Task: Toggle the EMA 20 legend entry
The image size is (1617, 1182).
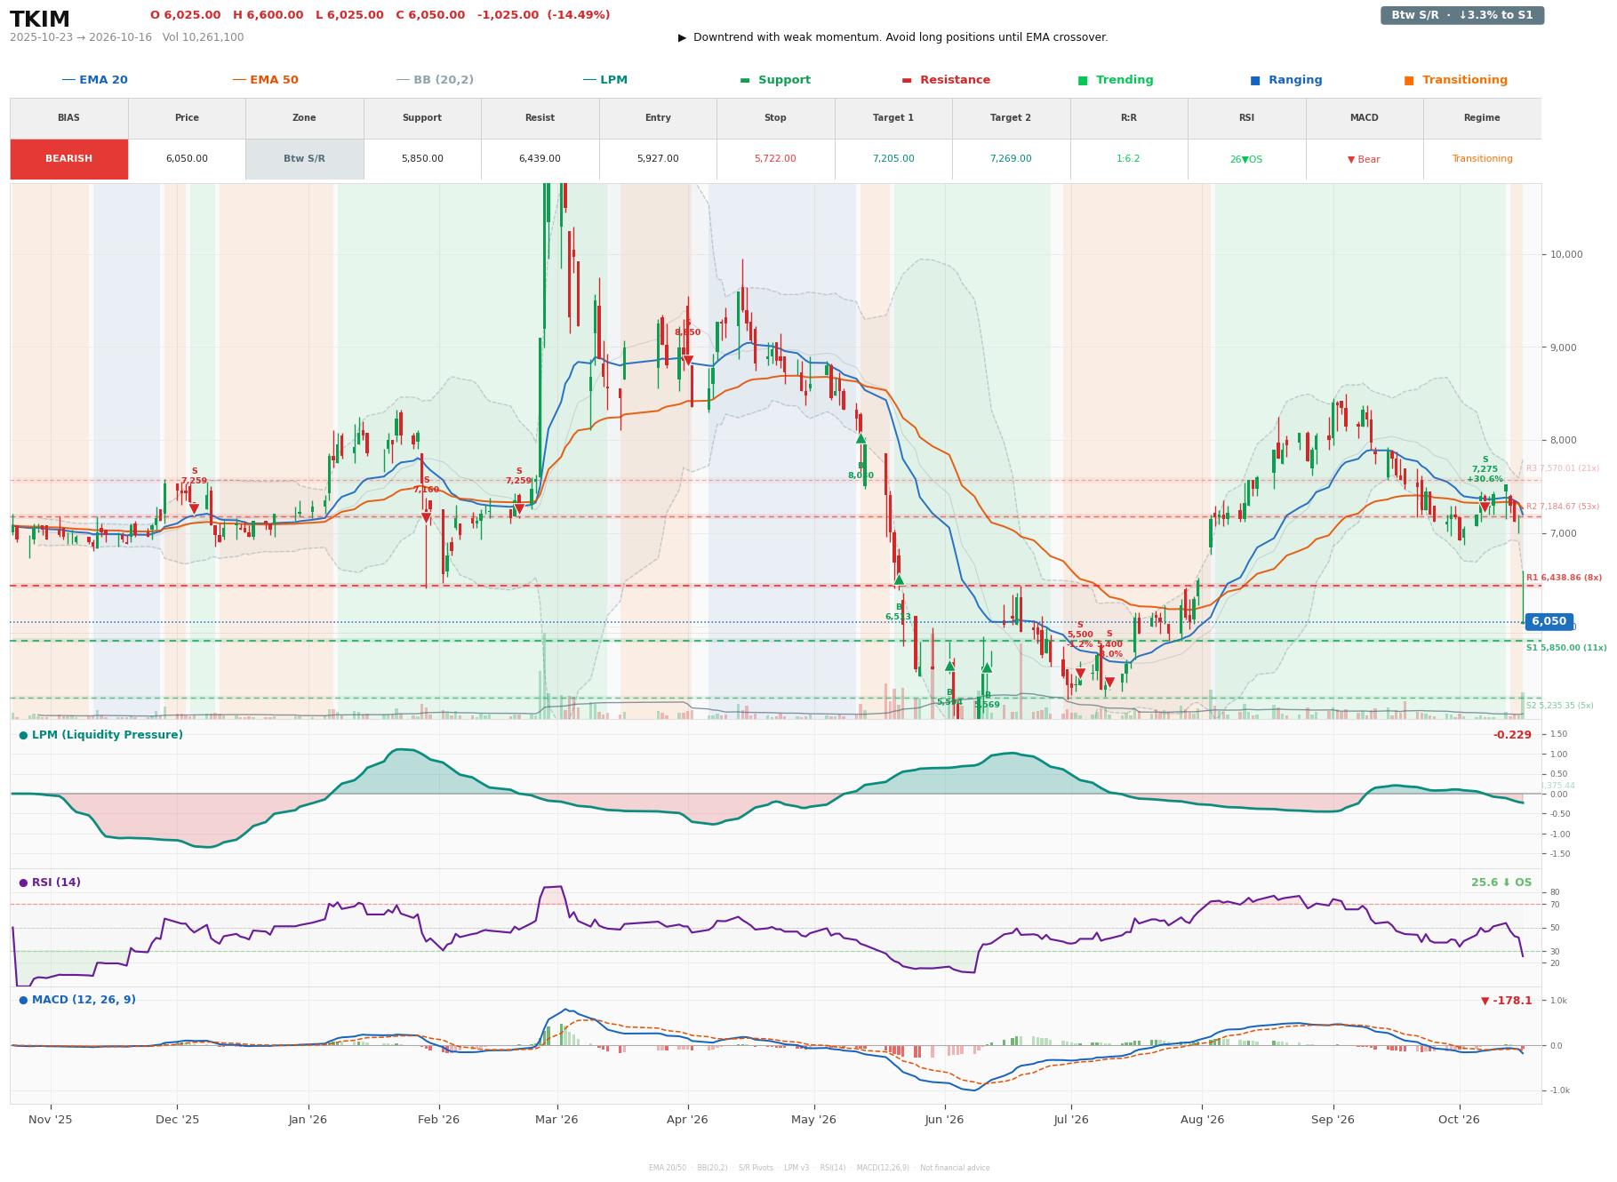Action: tap(95, 80)
